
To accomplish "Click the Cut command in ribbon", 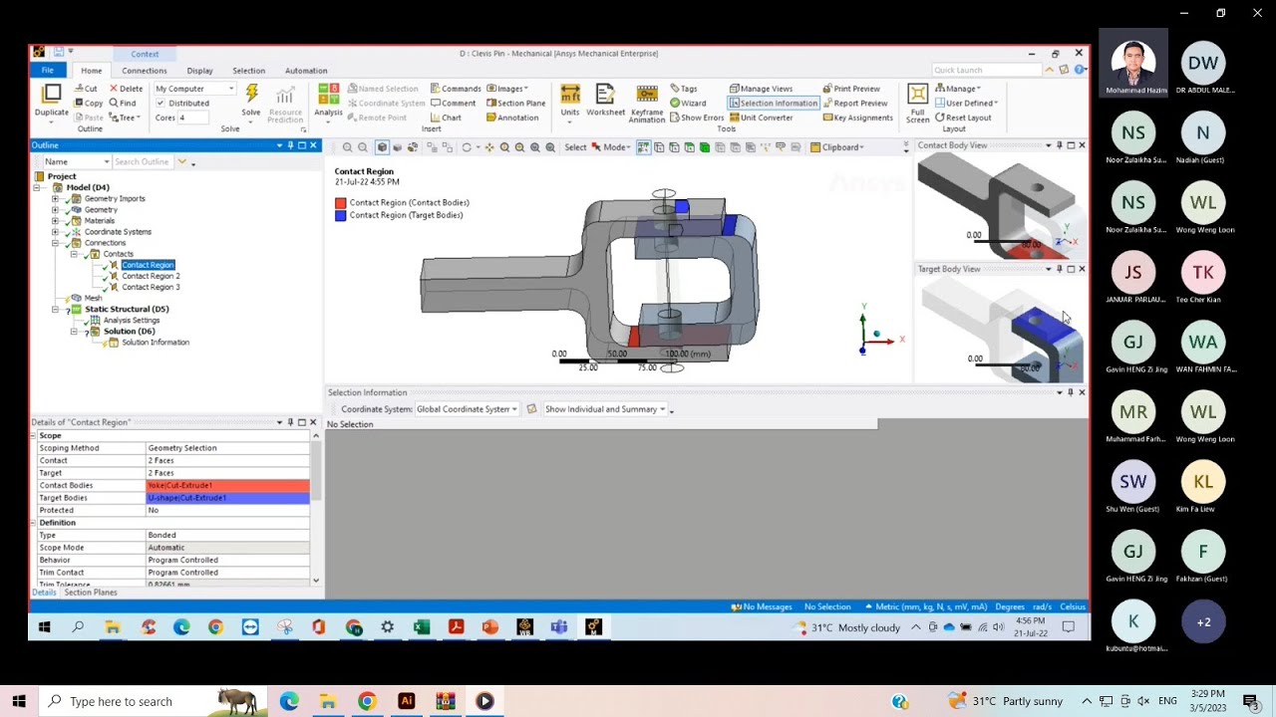I will [86, 89].
